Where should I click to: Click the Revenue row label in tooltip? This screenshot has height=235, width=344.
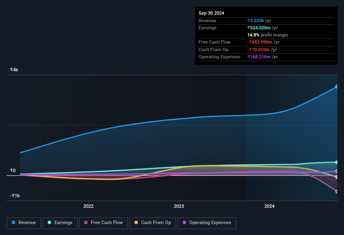click(x=207, y=21)
